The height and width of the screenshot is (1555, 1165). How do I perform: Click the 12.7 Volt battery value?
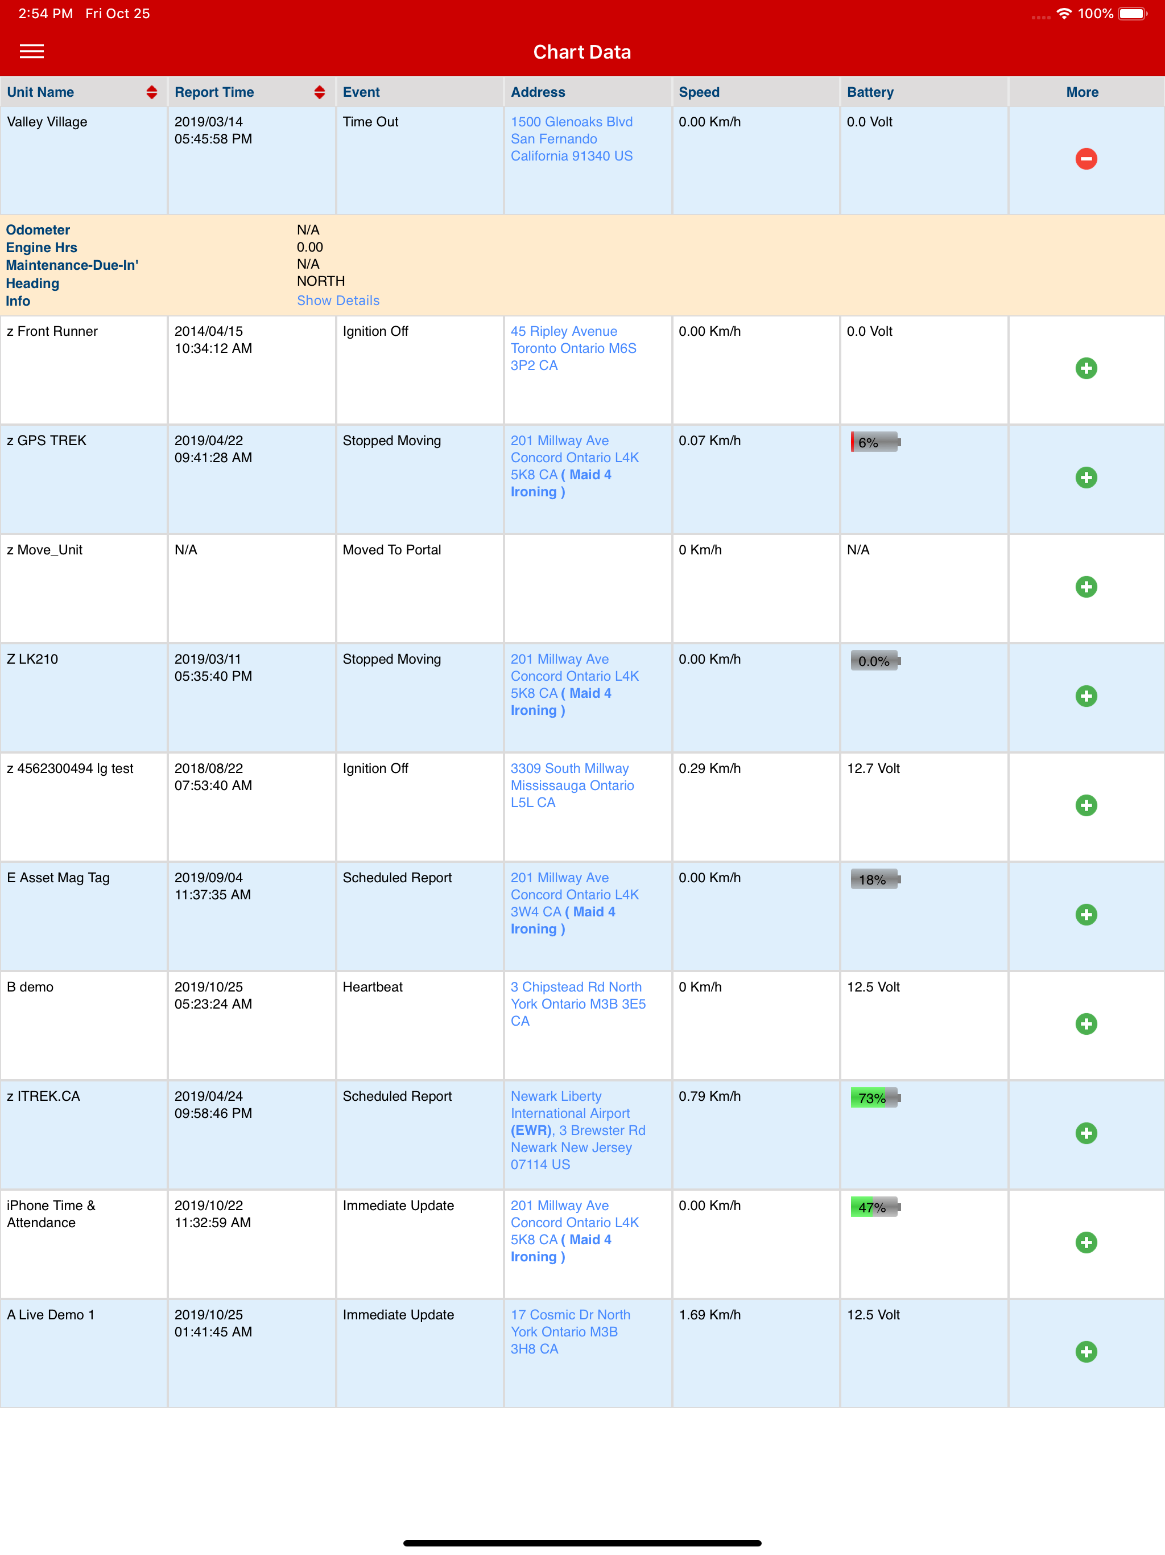point(873,769)
